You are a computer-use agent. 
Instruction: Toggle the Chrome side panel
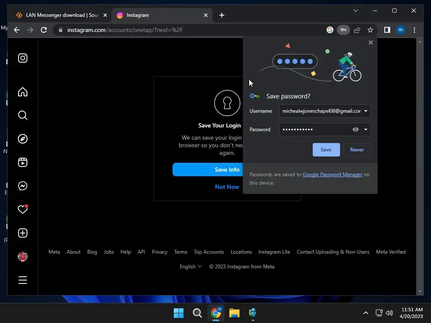tap(387, 30)
